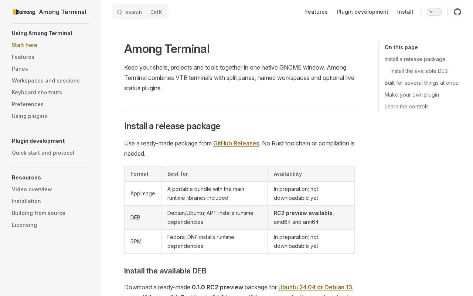The image size is (473, 296).
Task: Click the Best for column header
Action: coord(214,174)
